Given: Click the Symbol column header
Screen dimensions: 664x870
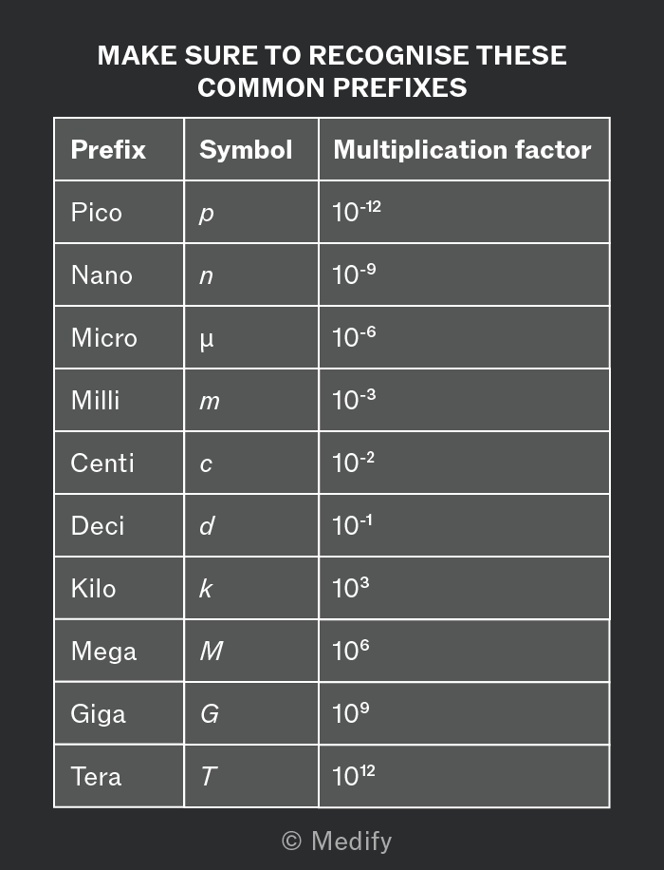Looking at the screenshot, I should pyautogui.click(x=251, y=149).
